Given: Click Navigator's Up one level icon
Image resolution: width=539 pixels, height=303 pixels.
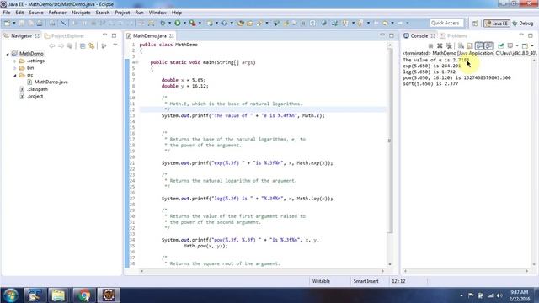Looking at the screenshot, I should [70, 45].
